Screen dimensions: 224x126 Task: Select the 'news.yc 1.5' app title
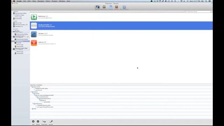coord(42,42)
